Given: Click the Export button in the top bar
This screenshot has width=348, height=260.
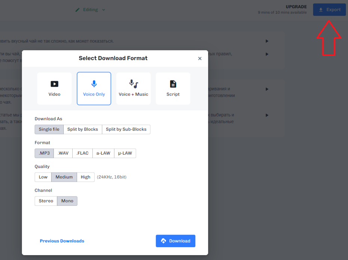Looking at the screenshot, I should pyautogui.click(x=329, y=10).
